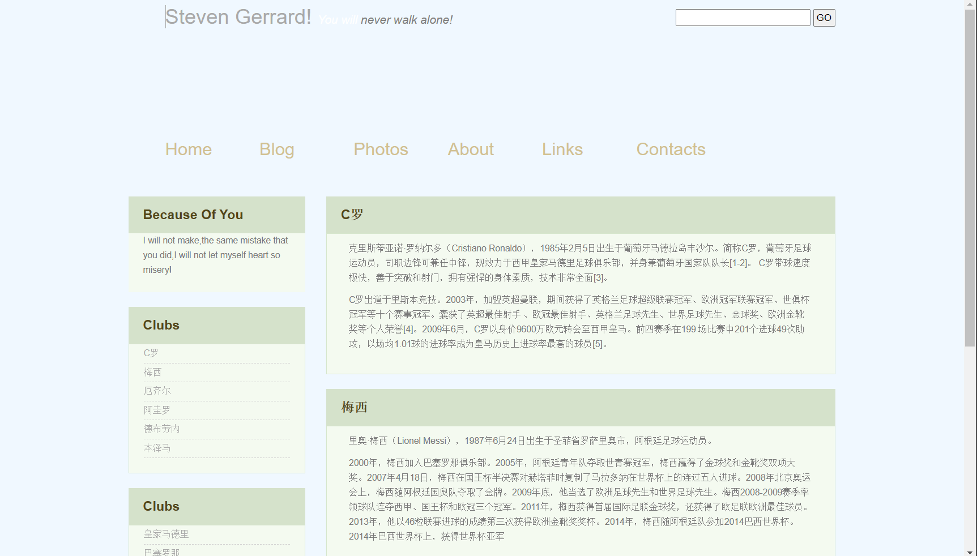Select 厄齐尔 in the sidebar list

(x=157, y=391)
